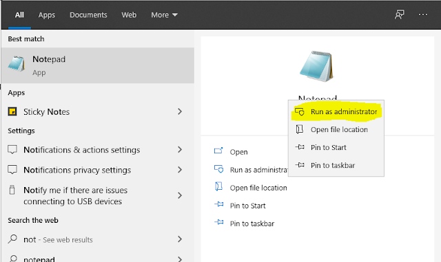441x262 pixels.
Task: Click the blue Open icon in the preview pane
Action: [x=218, y=151]
